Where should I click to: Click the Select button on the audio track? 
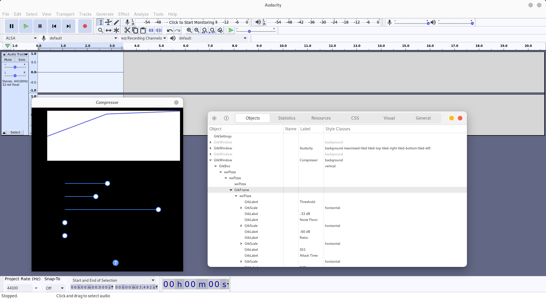tap(15, 132)
